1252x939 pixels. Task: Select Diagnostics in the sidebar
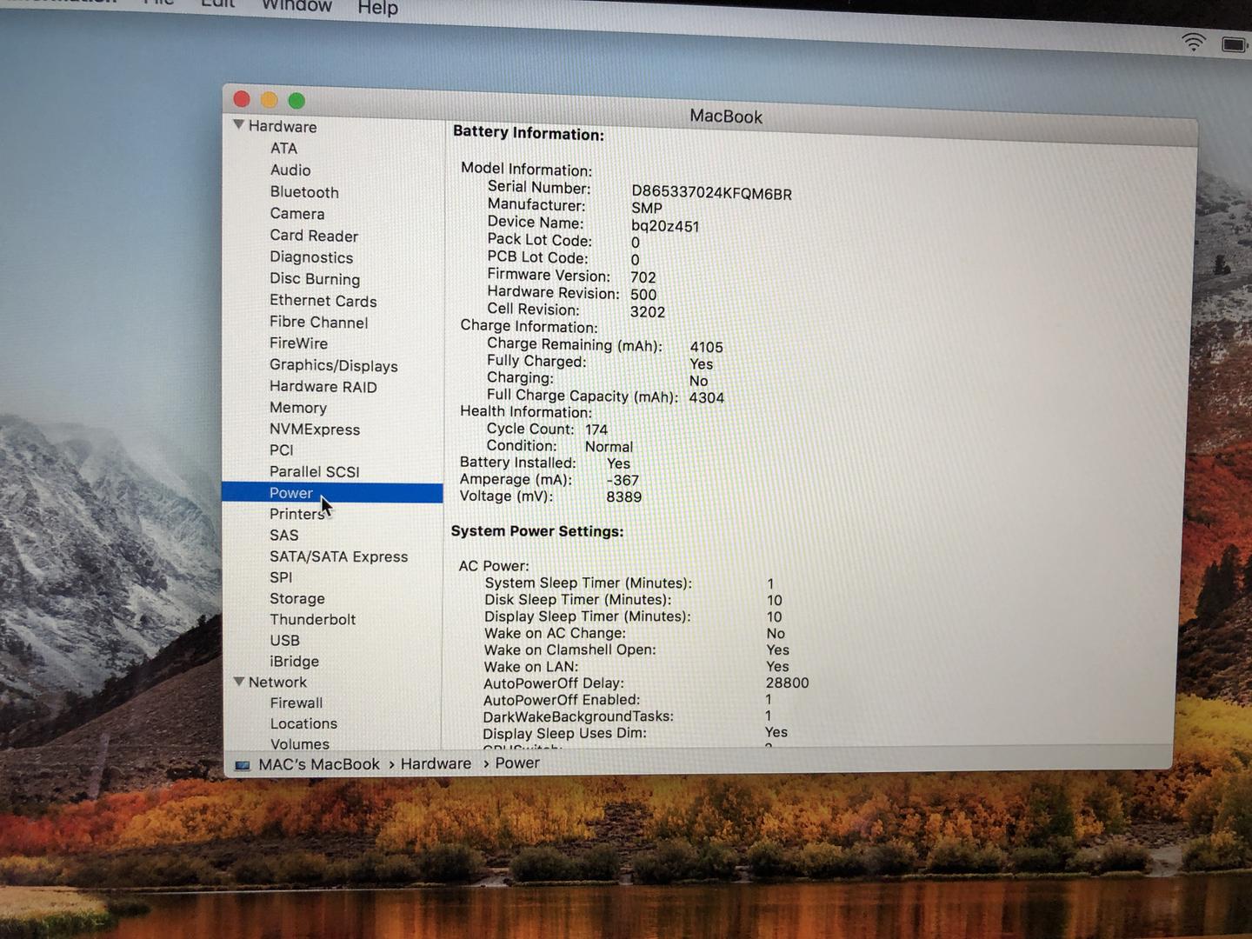tap(311, 257)
